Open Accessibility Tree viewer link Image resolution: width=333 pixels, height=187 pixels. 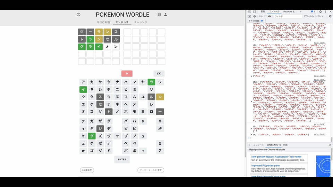click(x=276, y=157)
